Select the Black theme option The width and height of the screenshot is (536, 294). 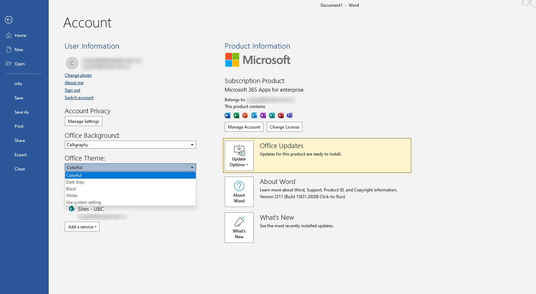[x=71, y=189]
